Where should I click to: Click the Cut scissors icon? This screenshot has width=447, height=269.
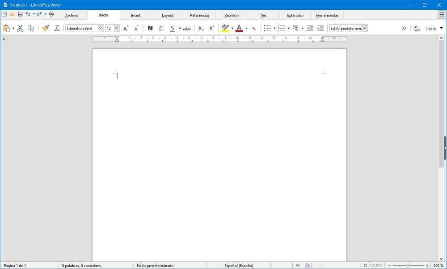(x=20, y=28)
